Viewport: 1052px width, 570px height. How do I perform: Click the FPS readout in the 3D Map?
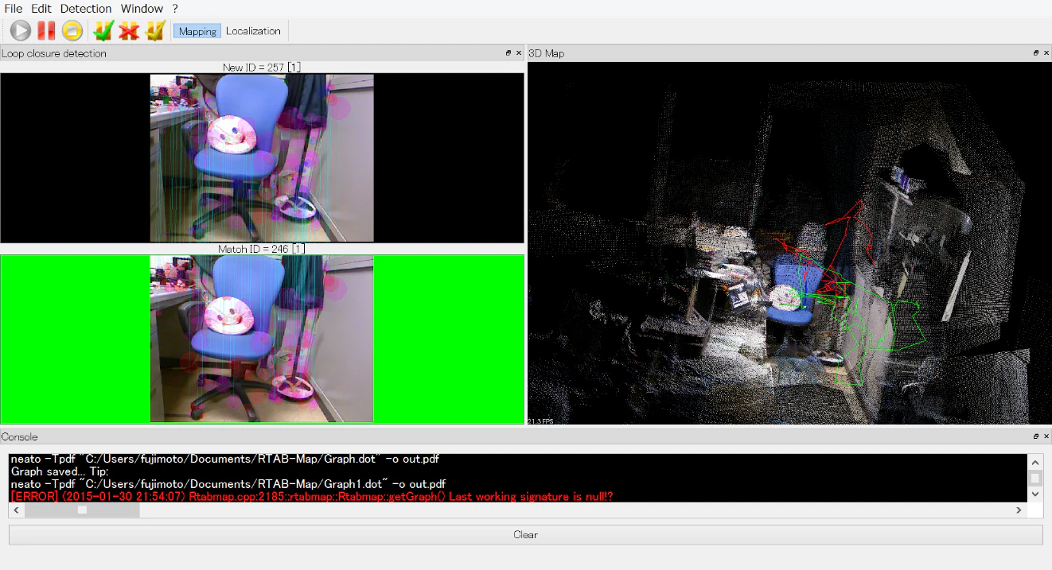[x=540, y=421]
